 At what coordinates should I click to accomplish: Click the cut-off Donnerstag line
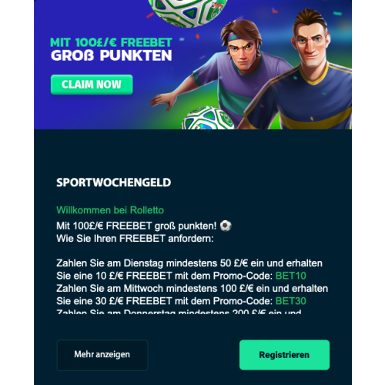tap(179, 312)
